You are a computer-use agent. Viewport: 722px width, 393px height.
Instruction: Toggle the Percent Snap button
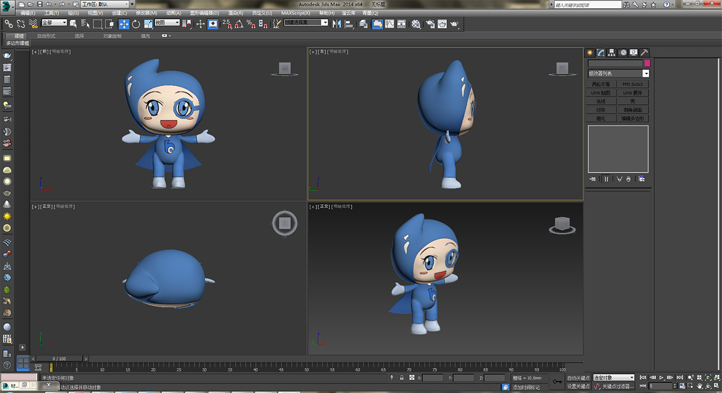251,24
